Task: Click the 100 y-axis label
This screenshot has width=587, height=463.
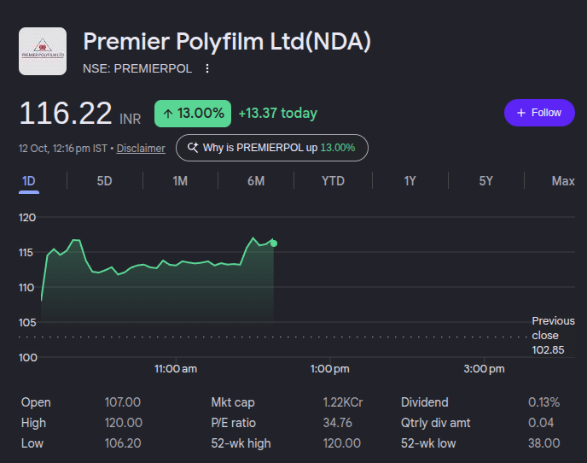Action: 27,358
